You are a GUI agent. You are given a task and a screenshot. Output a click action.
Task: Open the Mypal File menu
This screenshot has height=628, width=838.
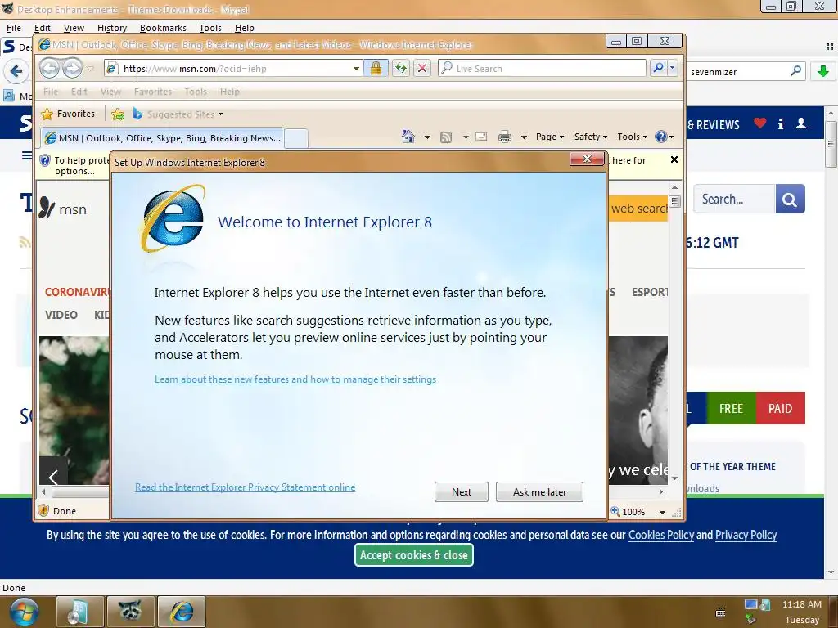point(13,28)
